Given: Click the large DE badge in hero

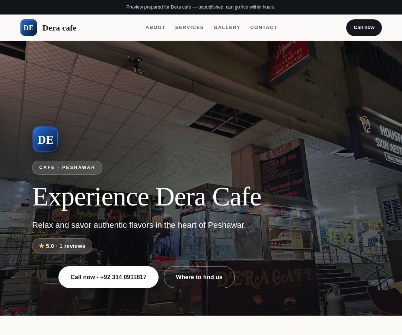Looking at the screenshot, I should [x=46, y=140].
